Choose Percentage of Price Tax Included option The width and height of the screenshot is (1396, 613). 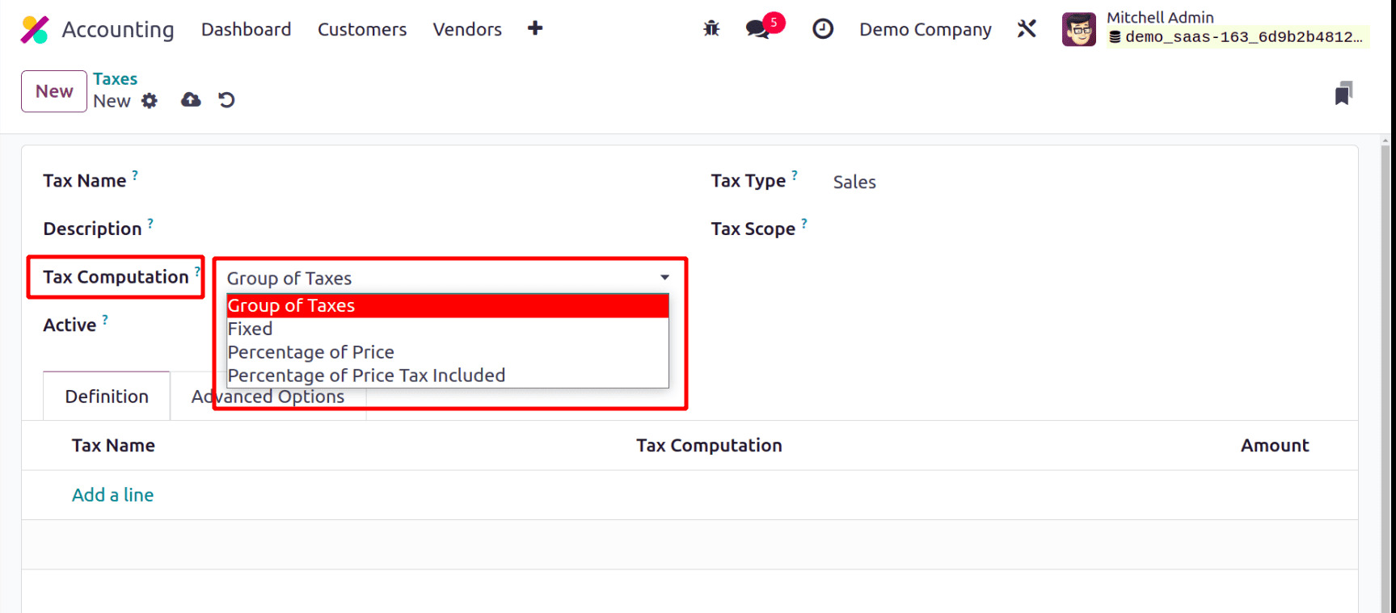click(x=366, y=376)
